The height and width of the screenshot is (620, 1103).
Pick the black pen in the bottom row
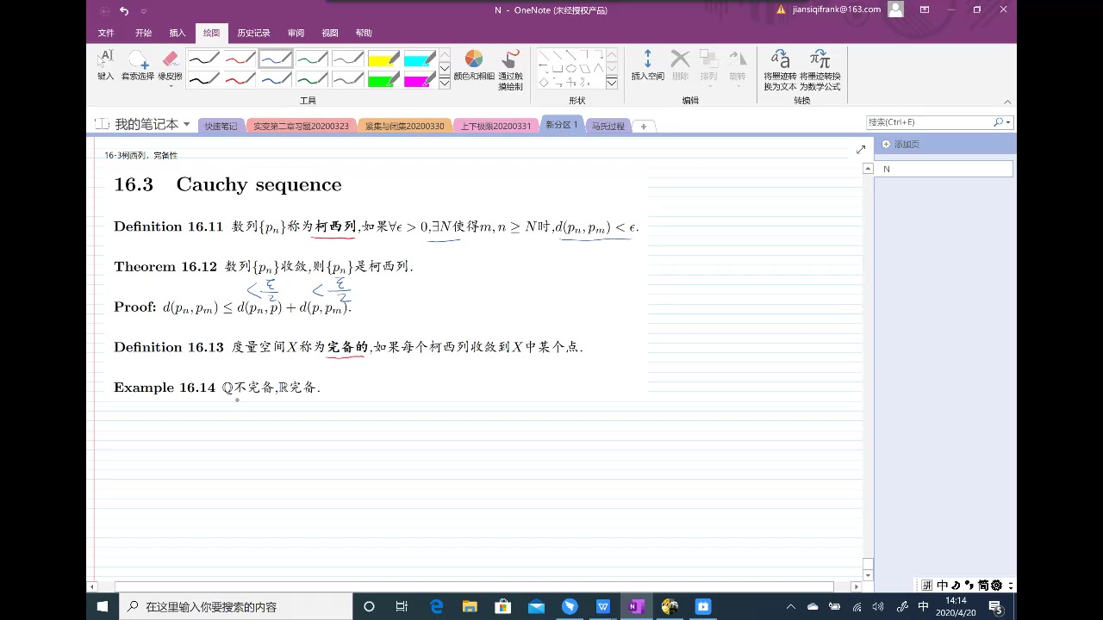(x=203, y=79)
